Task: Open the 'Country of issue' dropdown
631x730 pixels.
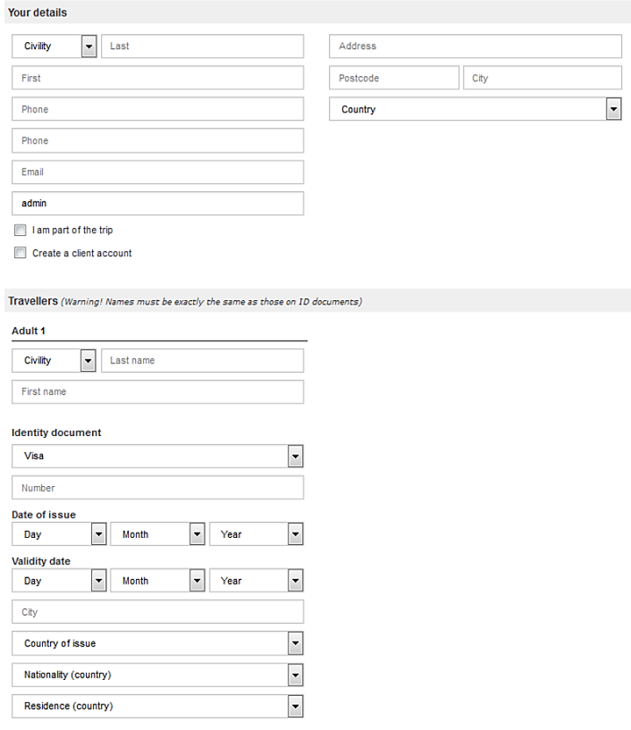Action: (x=158, y=644)
